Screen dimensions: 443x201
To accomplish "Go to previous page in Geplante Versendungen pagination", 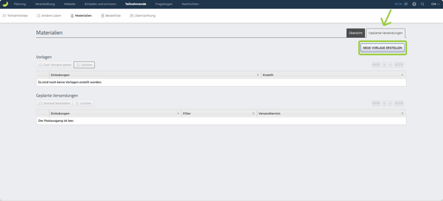I will click(384, 104).
